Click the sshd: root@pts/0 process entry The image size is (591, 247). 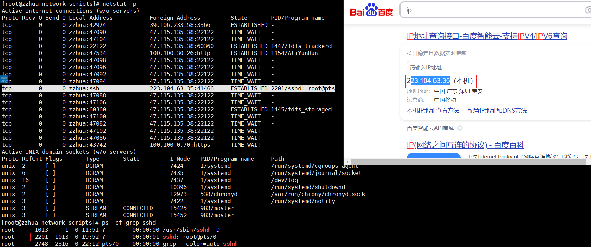[189, 237]
